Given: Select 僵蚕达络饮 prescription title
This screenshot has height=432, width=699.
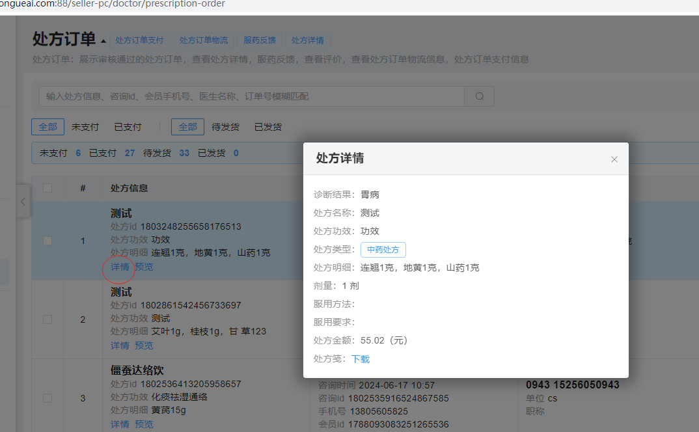Looking at the screenshot, I should click(137, 370).
